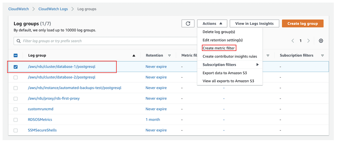Check the RDSOSMetrics log group
Viewport: 337px width, 143px height.
15,120
